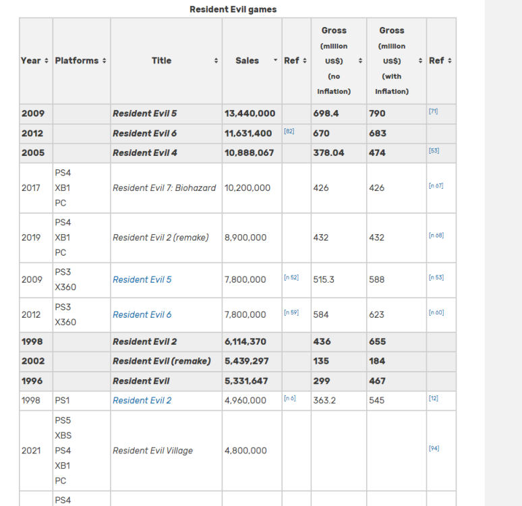This screenshot has width=522, height=506.
Task: Sort table by Platforms column arrows
Action: click(x=105, y=61)
